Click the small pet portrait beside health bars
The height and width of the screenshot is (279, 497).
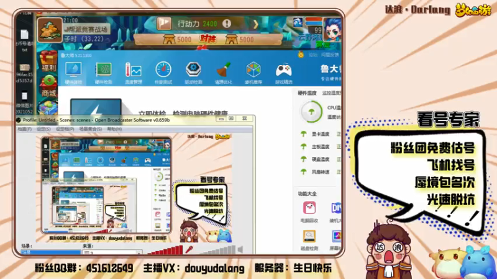[x=298, y=22]
